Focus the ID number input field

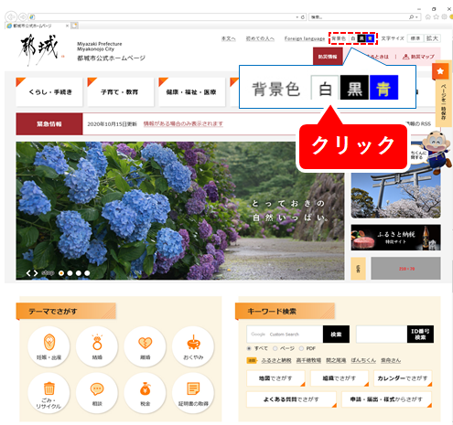(x=382, y=335)
